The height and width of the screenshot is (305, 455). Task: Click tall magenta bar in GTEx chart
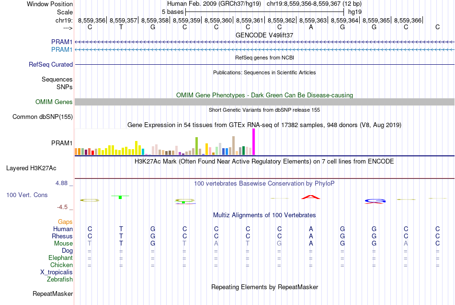click(x=254, y=142)
